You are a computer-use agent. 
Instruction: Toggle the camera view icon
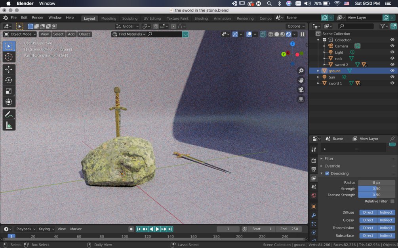[301, 90]
